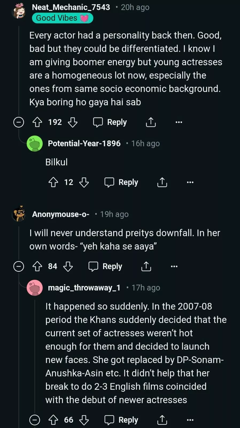Tap Anonymouse-o-'s avatar image
Viewport: 240px width, 428px height.
pyautogui.click(x=19, y=214)
